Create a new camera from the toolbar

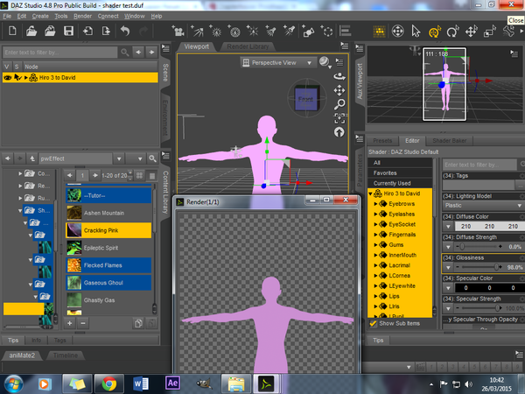178,31
